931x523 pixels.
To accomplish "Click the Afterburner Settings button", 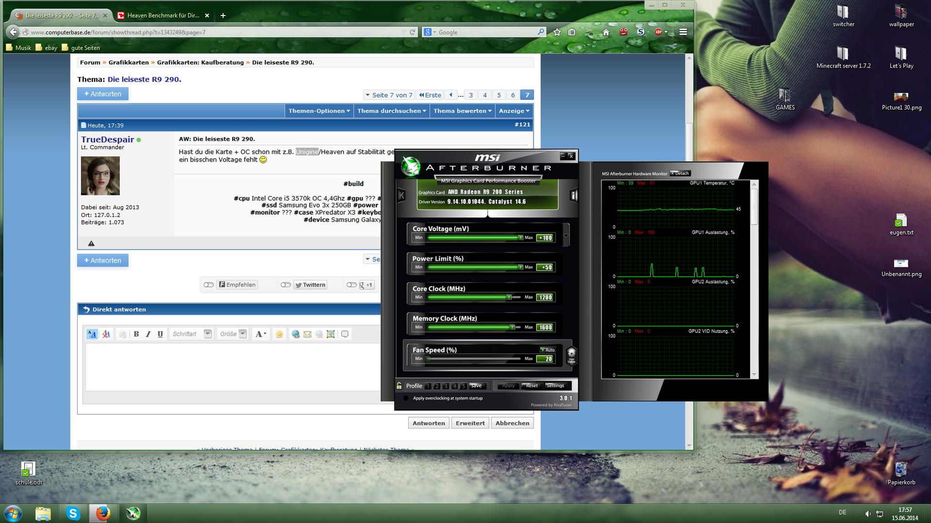I will [555, 386].
